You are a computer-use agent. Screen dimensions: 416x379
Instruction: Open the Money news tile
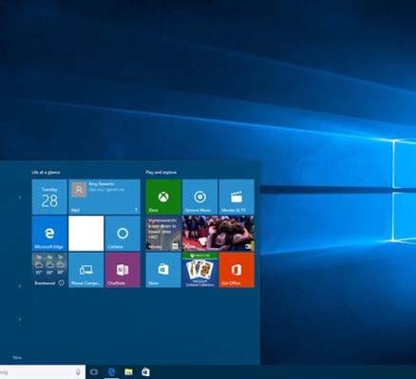pos(163,234)
